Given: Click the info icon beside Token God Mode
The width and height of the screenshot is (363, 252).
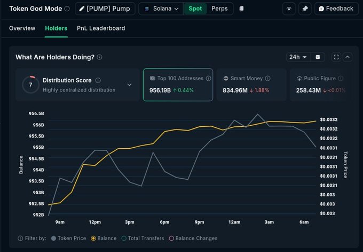Looking at the screenshot, I should 67,9.
